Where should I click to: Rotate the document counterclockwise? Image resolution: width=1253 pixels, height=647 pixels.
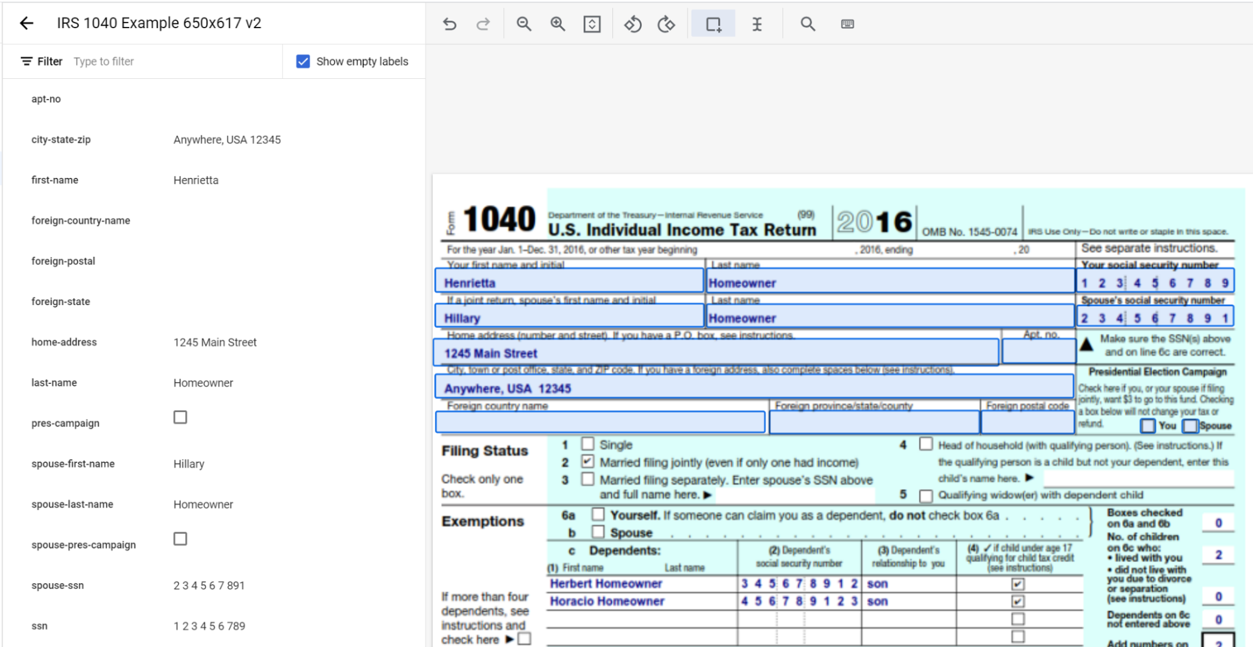click(633, 23)
